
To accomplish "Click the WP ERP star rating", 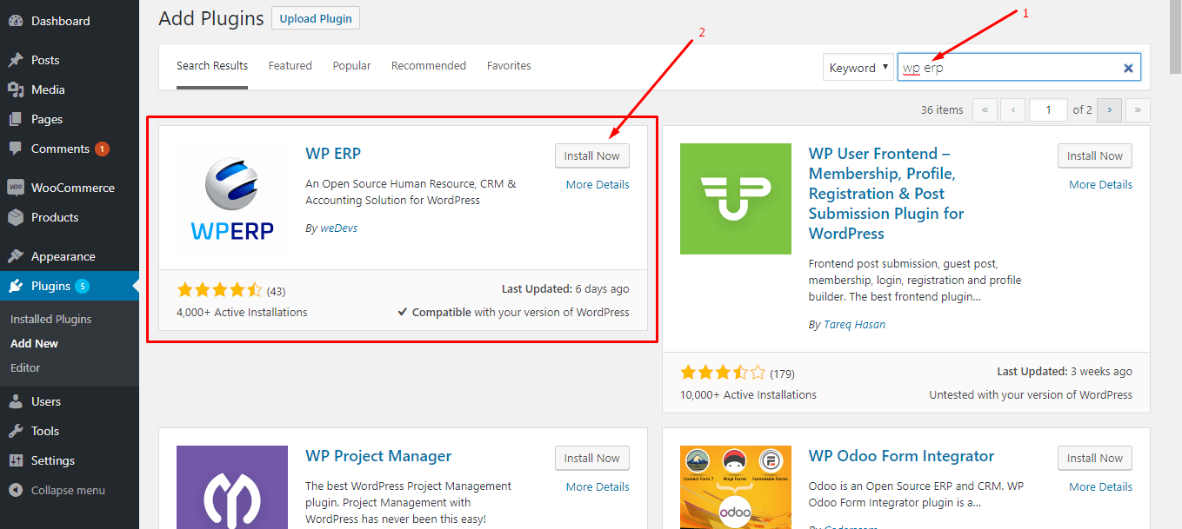I will click(219, 290).
